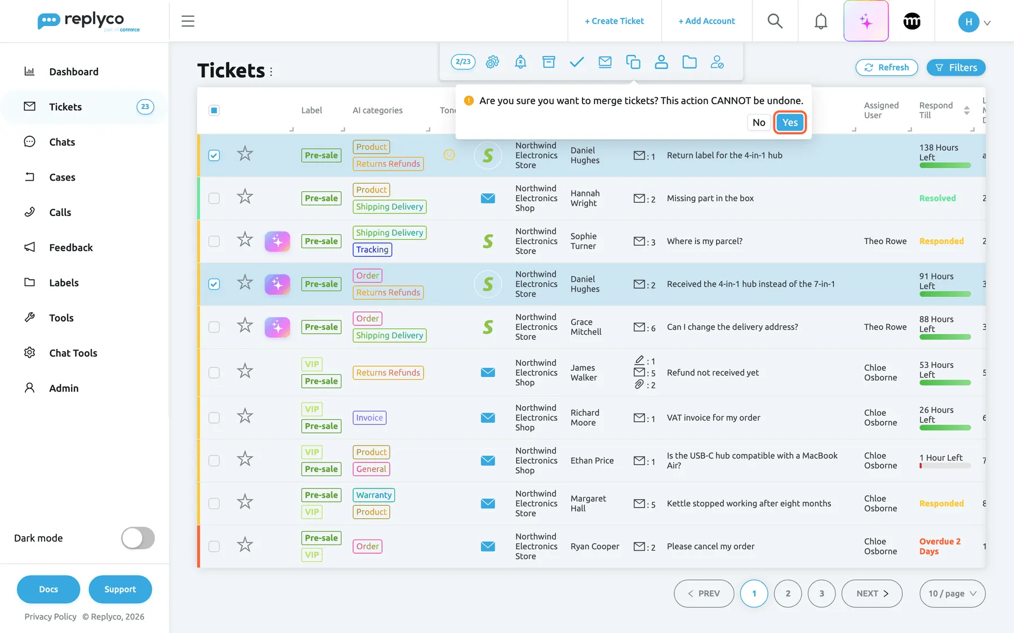Click the round logo icon next to avatar
Image resolution: width=1014 pixels, height=633 pixels.
tap(911, 21)
